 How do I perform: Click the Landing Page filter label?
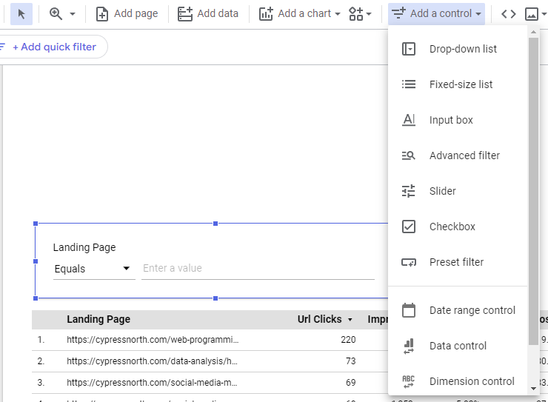[x=84, y=247]
